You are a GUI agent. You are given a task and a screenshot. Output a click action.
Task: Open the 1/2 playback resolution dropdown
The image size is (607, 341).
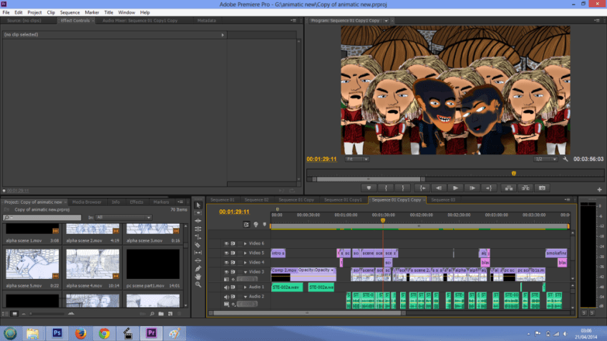[x=545, y=159]
